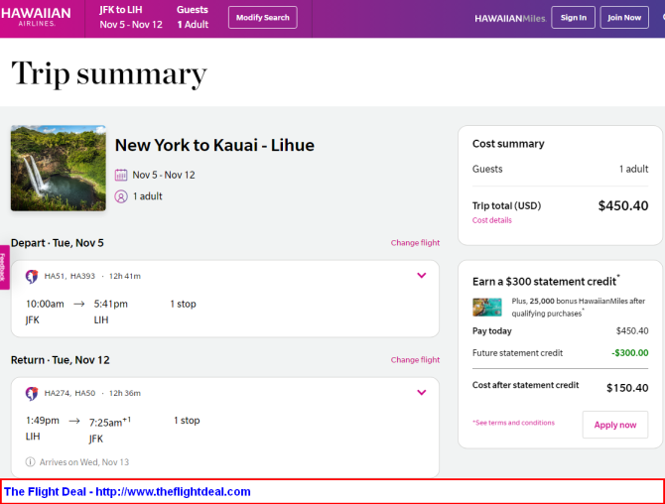Click Arrives on Wed, Nov 13 note
This screenshot has height=504, width=665.
[x=84, y=462]
